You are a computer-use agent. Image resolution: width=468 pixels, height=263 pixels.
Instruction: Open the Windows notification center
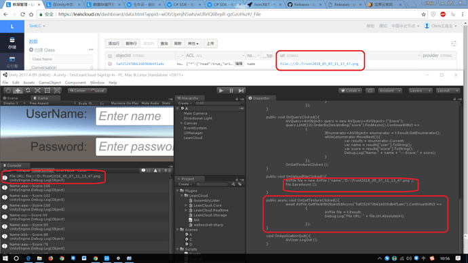pos(458,258)
